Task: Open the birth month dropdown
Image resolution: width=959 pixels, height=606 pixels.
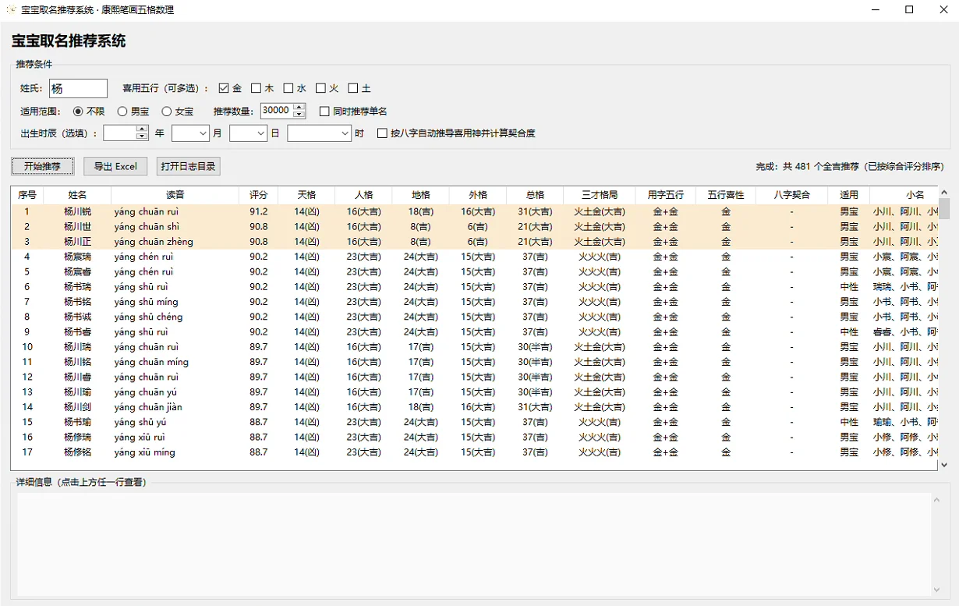Action: (203, 133)
